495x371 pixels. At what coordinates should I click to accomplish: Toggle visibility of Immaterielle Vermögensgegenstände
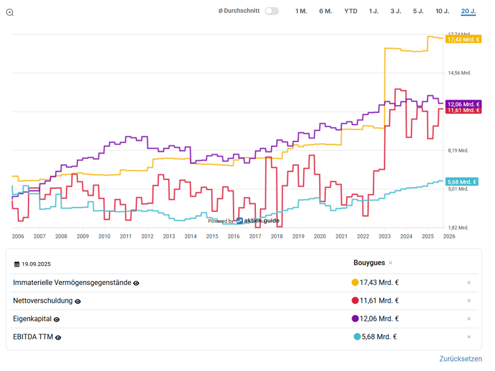pos(136,283)
